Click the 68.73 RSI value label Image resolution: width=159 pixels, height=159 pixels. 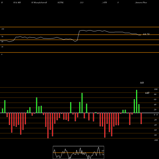[x=146, y=34]
